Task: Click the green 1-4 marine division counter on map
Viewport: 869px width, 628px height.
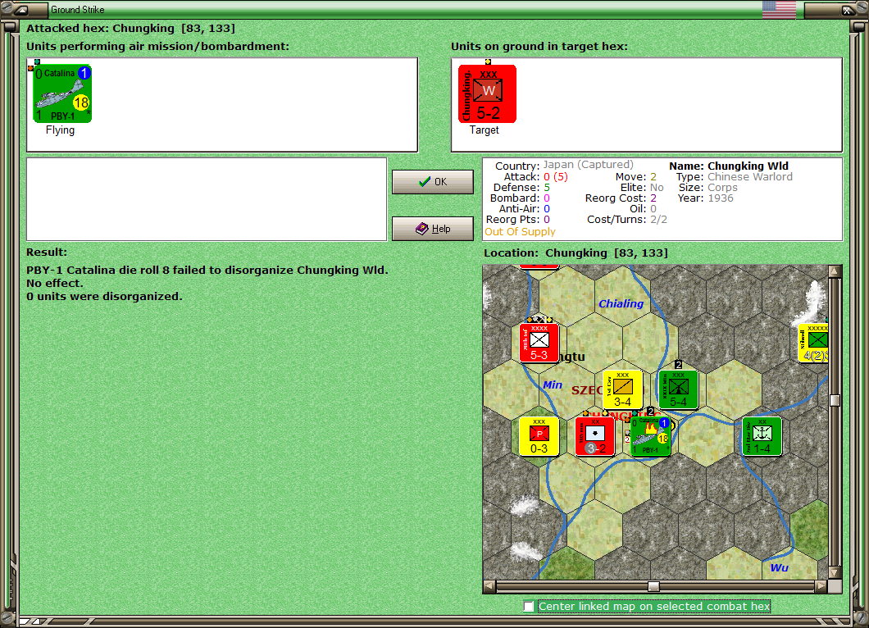Action: point(762,436)
